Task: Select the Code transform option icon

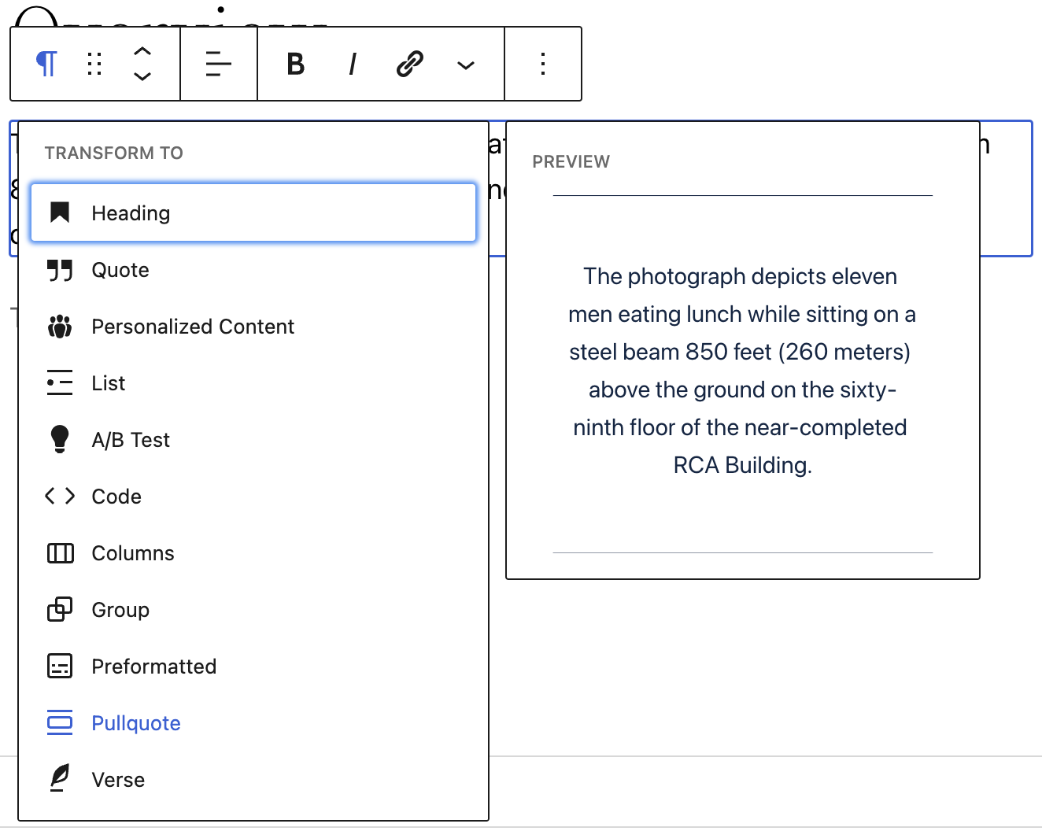Action: 59,496
